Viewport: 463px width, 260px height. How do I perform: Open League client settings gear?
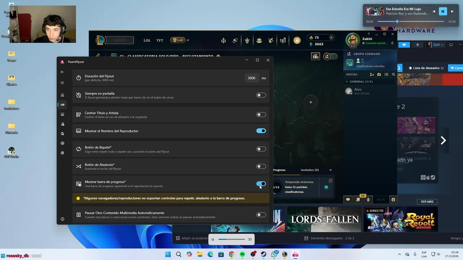(x=385, y=34)
